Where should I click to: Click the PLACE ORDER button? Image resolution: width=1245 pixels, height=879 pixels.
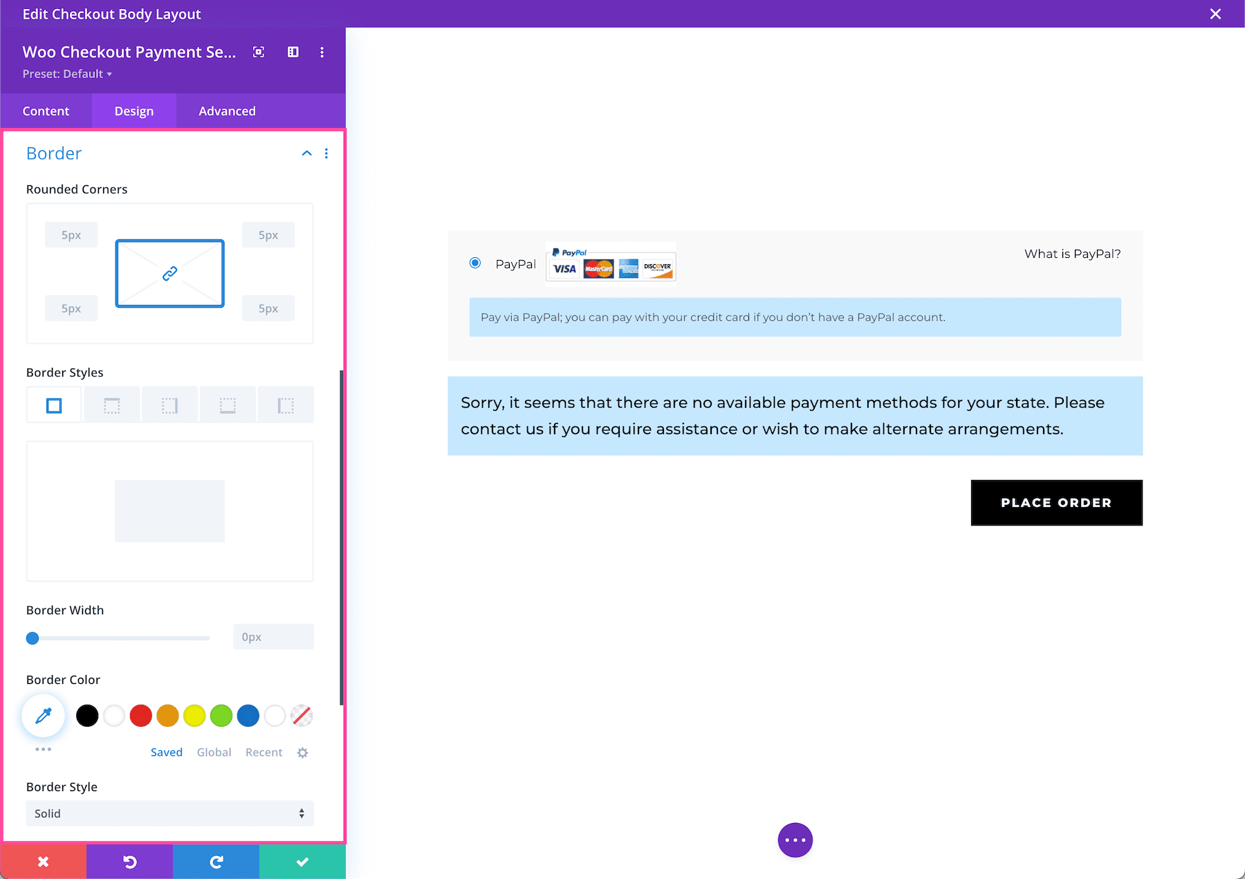1056,503
